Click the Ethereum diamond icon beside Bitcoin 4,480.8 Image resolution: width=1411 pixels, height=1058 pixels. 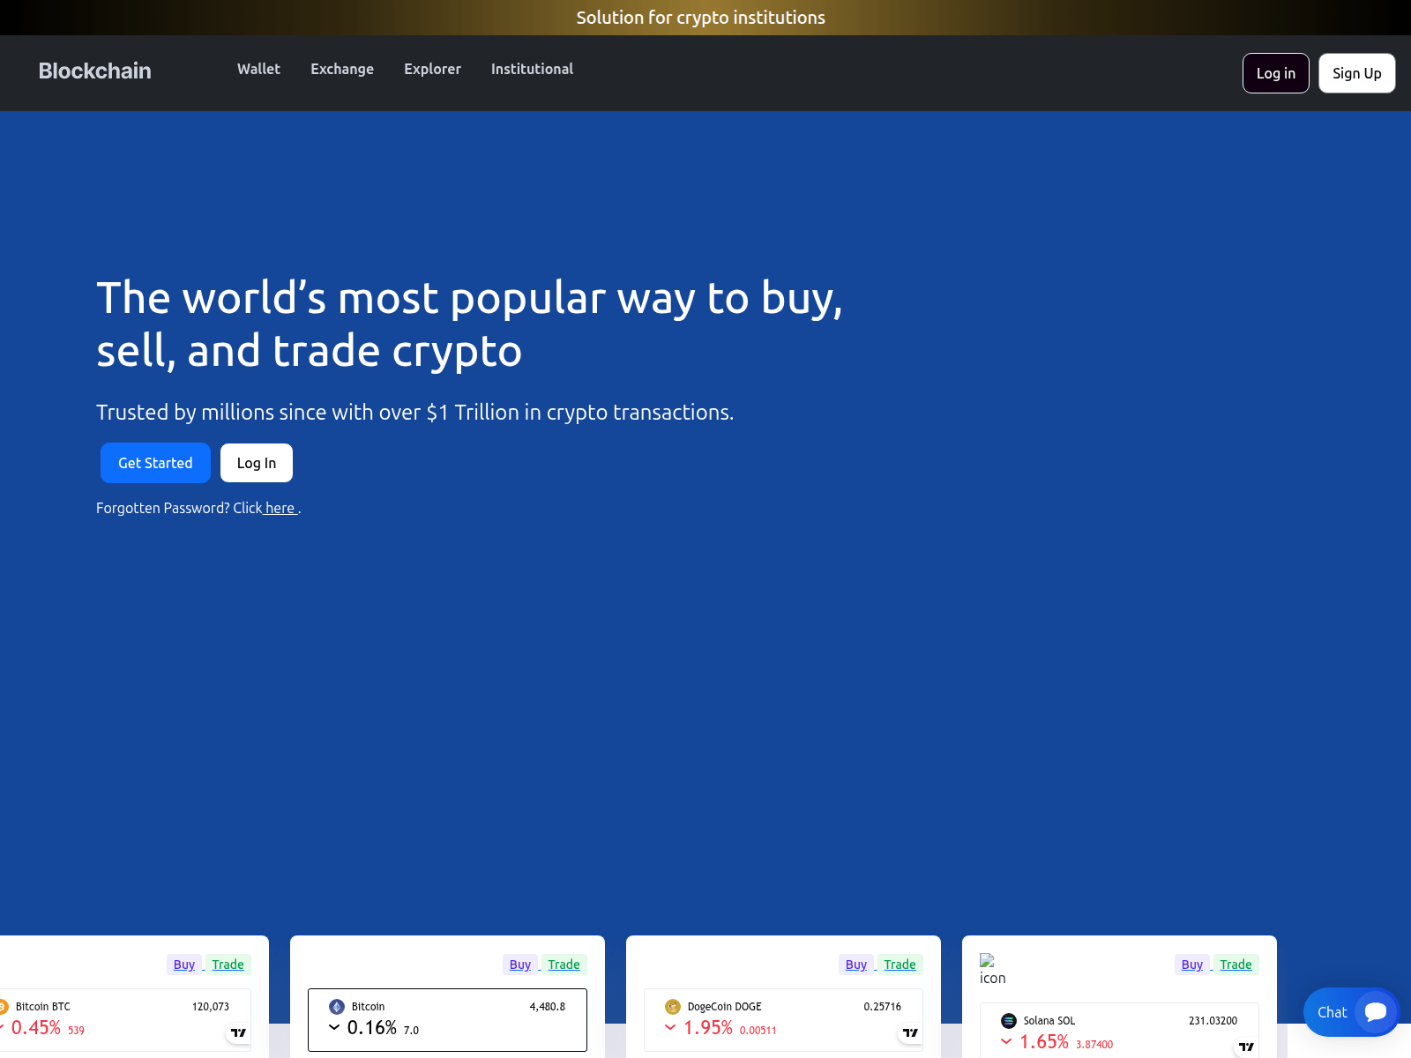(x=337, y=1007)
